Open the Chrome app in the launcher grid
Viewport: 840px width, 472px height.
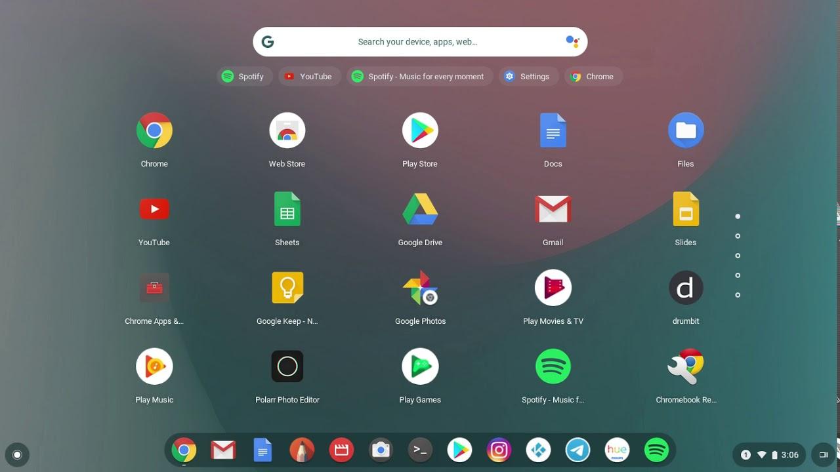click(154, 130)
